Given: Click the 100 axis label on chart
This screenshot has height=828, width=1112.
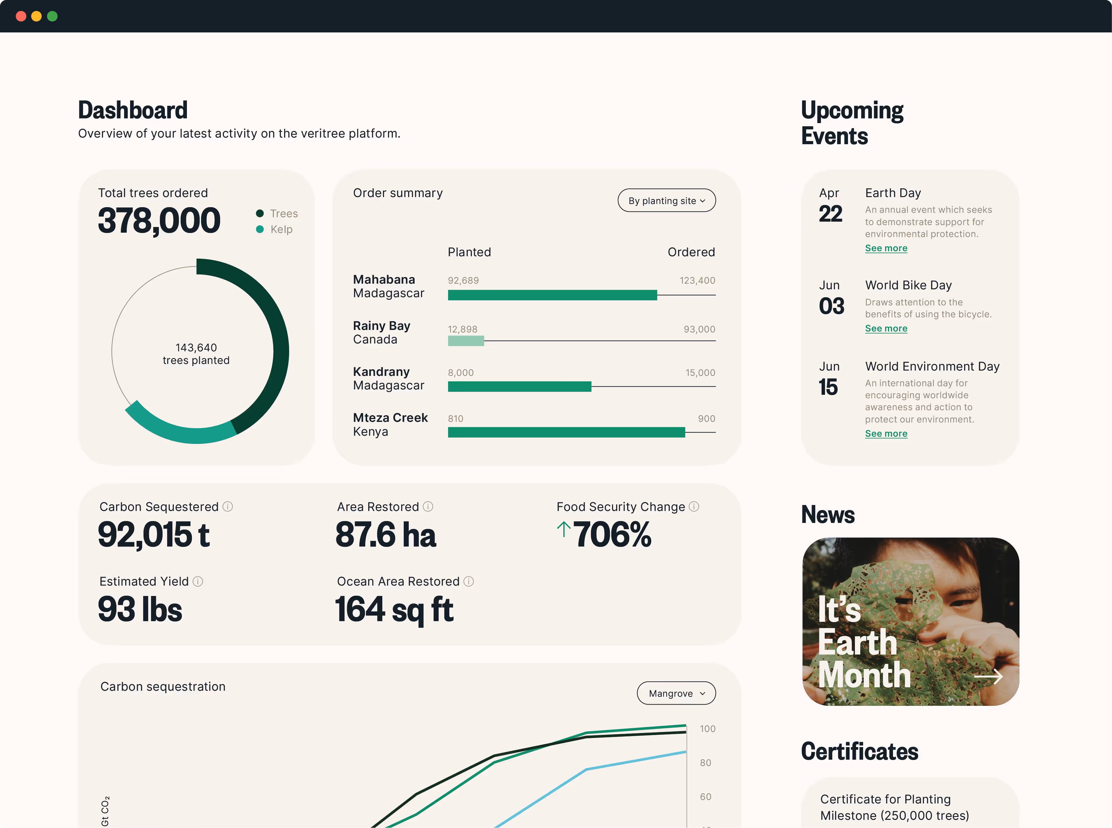Looking at the screenshot, I should pyautogui.click(x=707, y=729).
